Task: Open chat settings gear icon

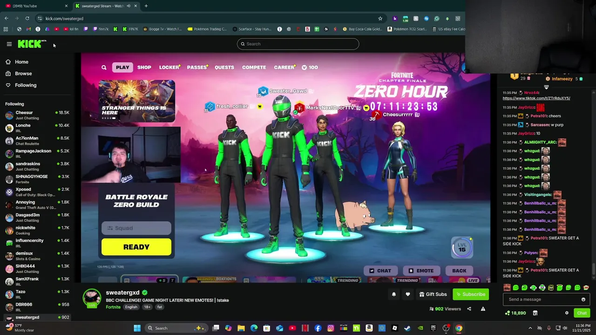Action: point(567,313)
